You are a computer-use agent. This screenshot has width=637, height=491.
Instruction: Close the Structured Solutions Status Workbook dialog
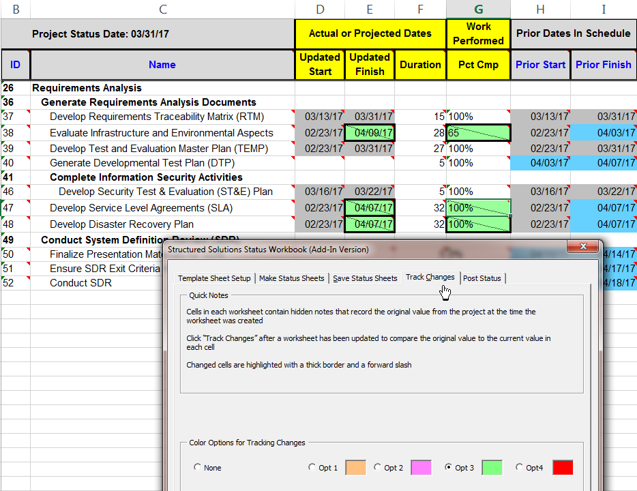tap(583, 246)
